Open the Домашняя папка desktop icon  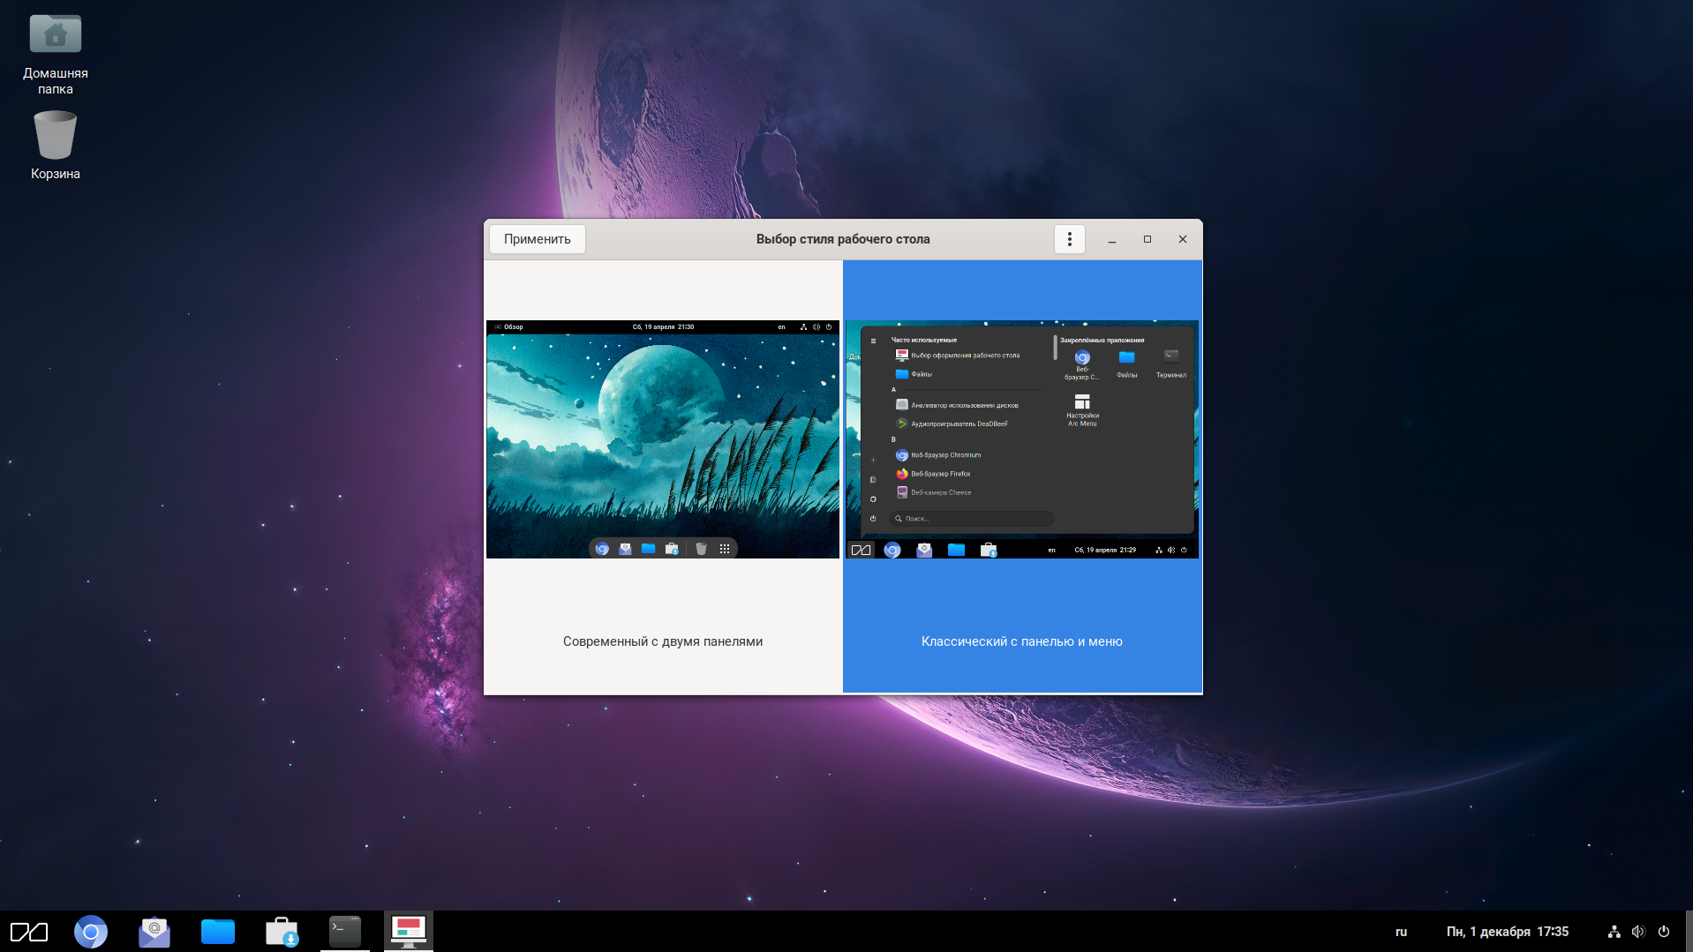[x=55, y=53]
